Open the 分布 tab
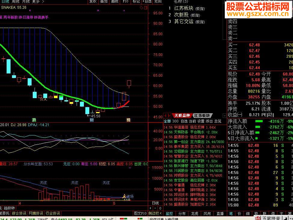Screen dimensions: 293x220 click(182, 213)
